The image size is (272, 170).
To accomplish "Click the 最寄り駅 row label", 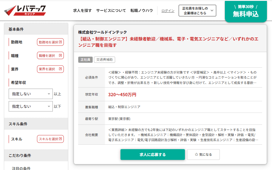I will coord(92,119).
